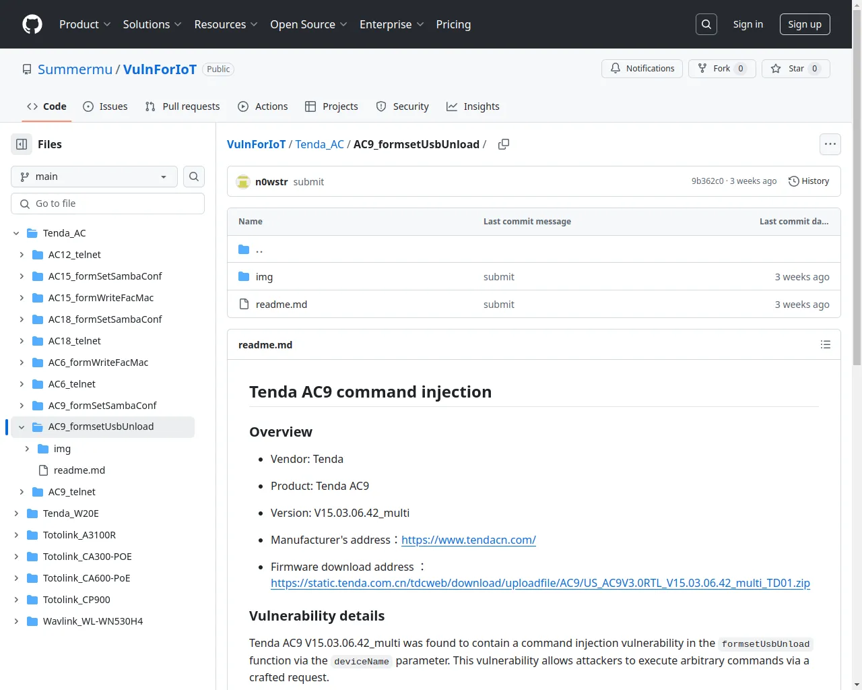Click the Sign in link
862x690 pixels.
[x=748, y=24]
